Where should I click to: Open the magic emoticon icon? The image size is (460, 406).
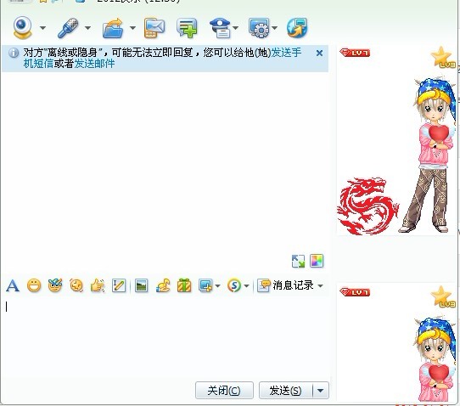pos(55,285)
